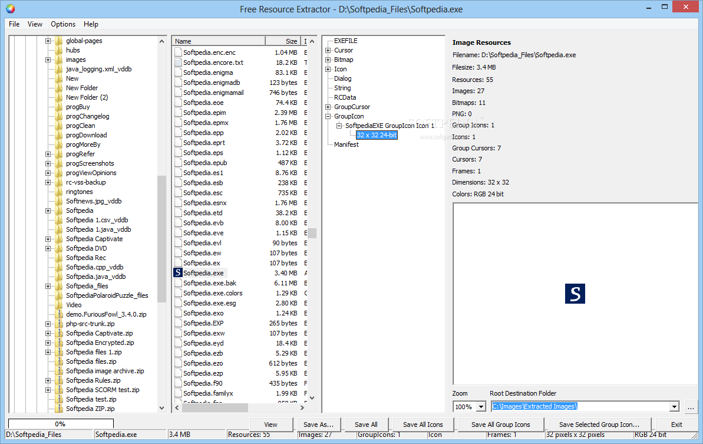Click the Softpedia.f90 file icon

tap(178, 383)
